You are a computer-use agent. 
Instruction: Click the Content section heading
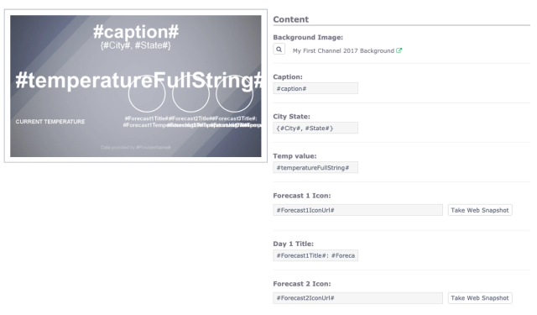[291, 19]
